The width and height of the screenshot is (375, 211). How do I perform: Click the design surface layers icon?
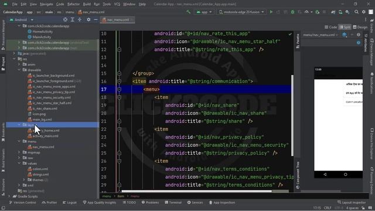[x=344, y=35]
